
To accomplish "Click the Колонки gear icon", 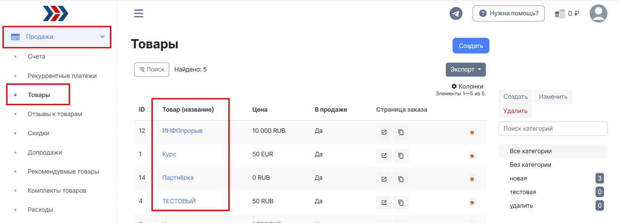I will point(454,86).
